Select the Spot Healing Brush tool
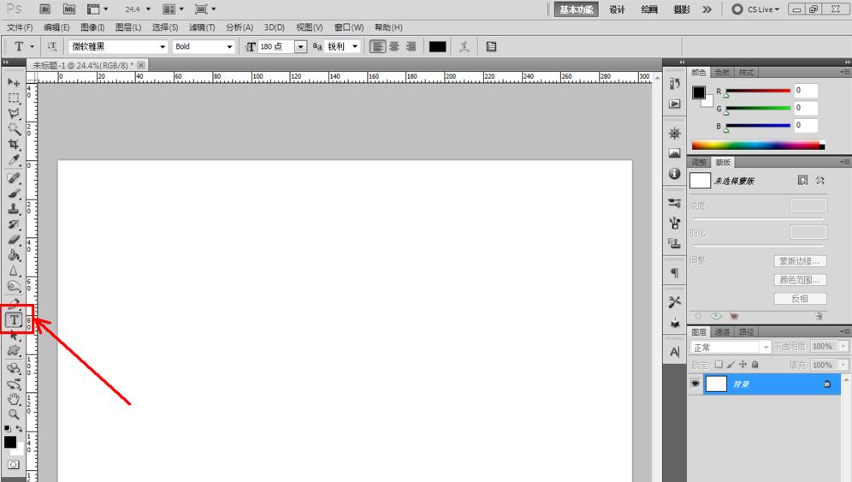 pos(14,178)
